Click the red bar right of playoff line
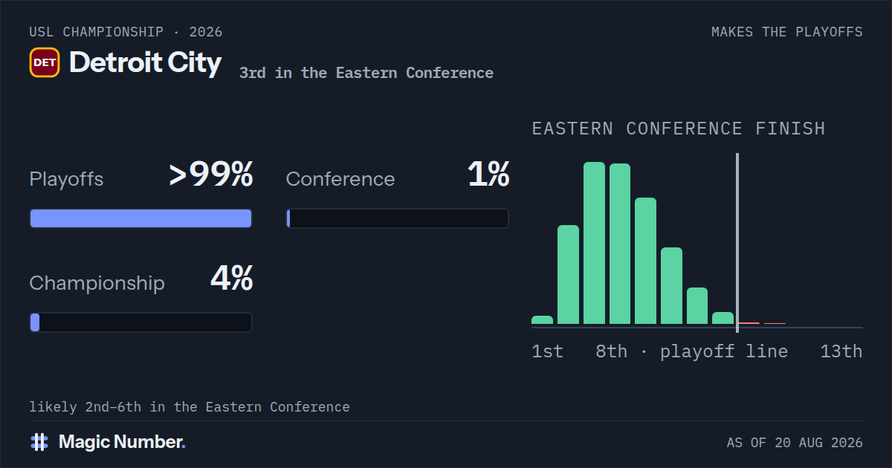892x468 pixels. click(x=749, y=323)
